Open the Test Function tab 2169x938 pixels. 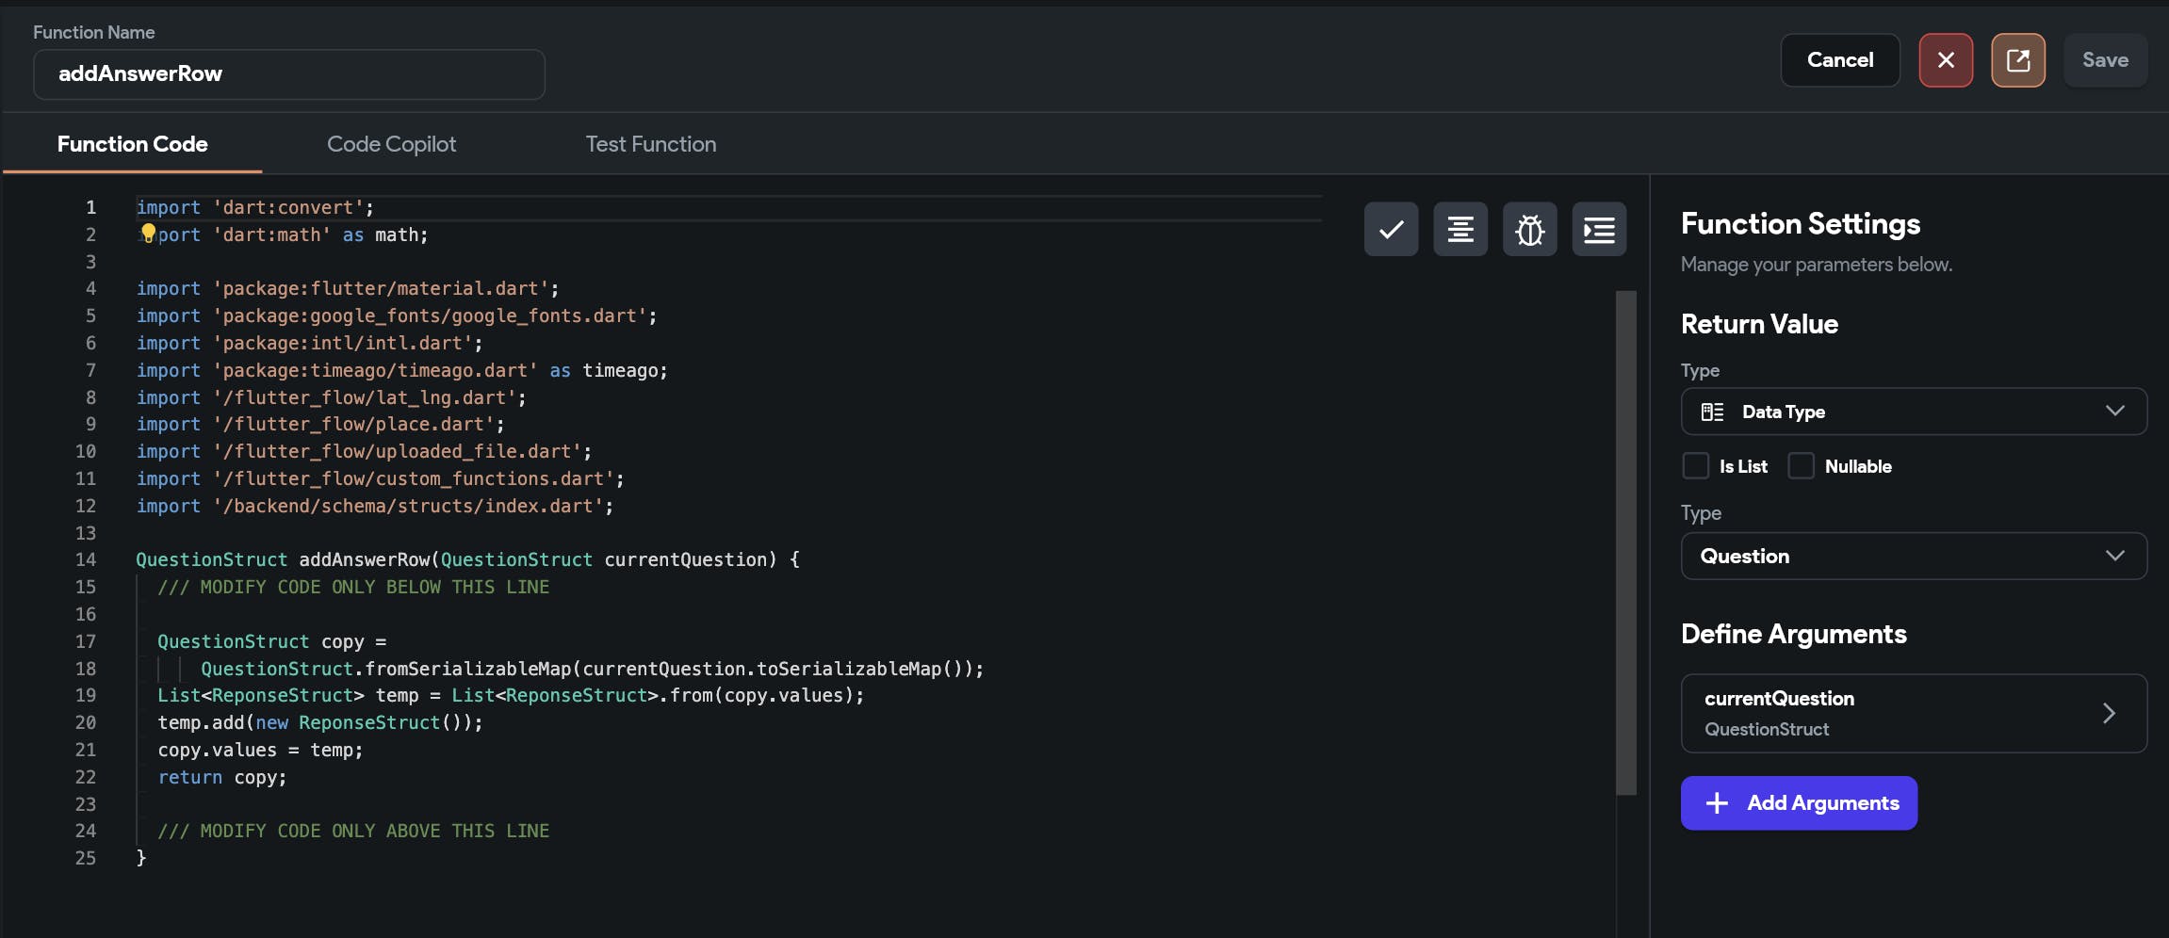point(650,144)
